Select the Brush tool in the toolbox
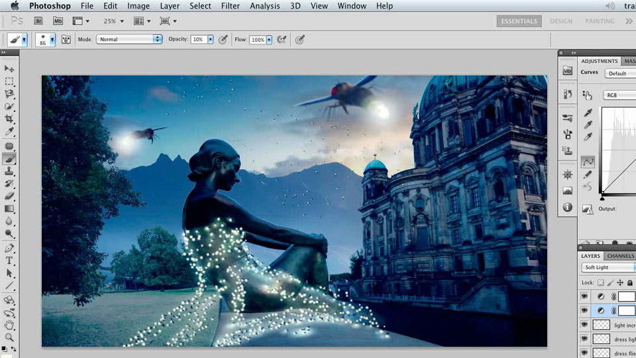636x358 pixels. coord(9,158)
